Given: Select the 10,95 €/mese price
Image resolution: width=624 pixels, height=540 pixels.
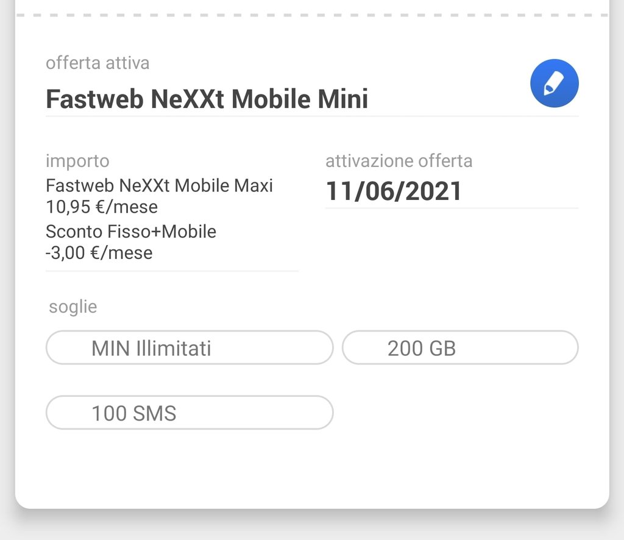Looking at the screenshot, I should point(102,207).
